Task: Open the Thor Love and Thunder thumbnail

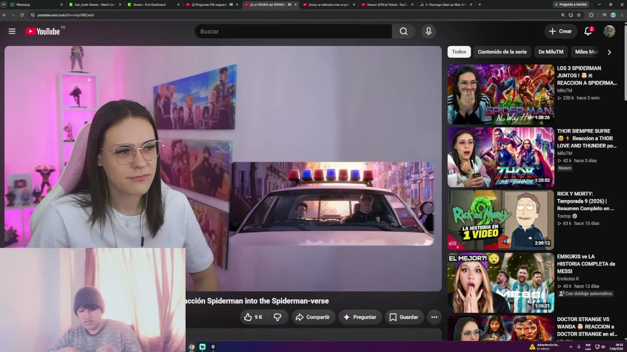Action: tap(501, 157)
